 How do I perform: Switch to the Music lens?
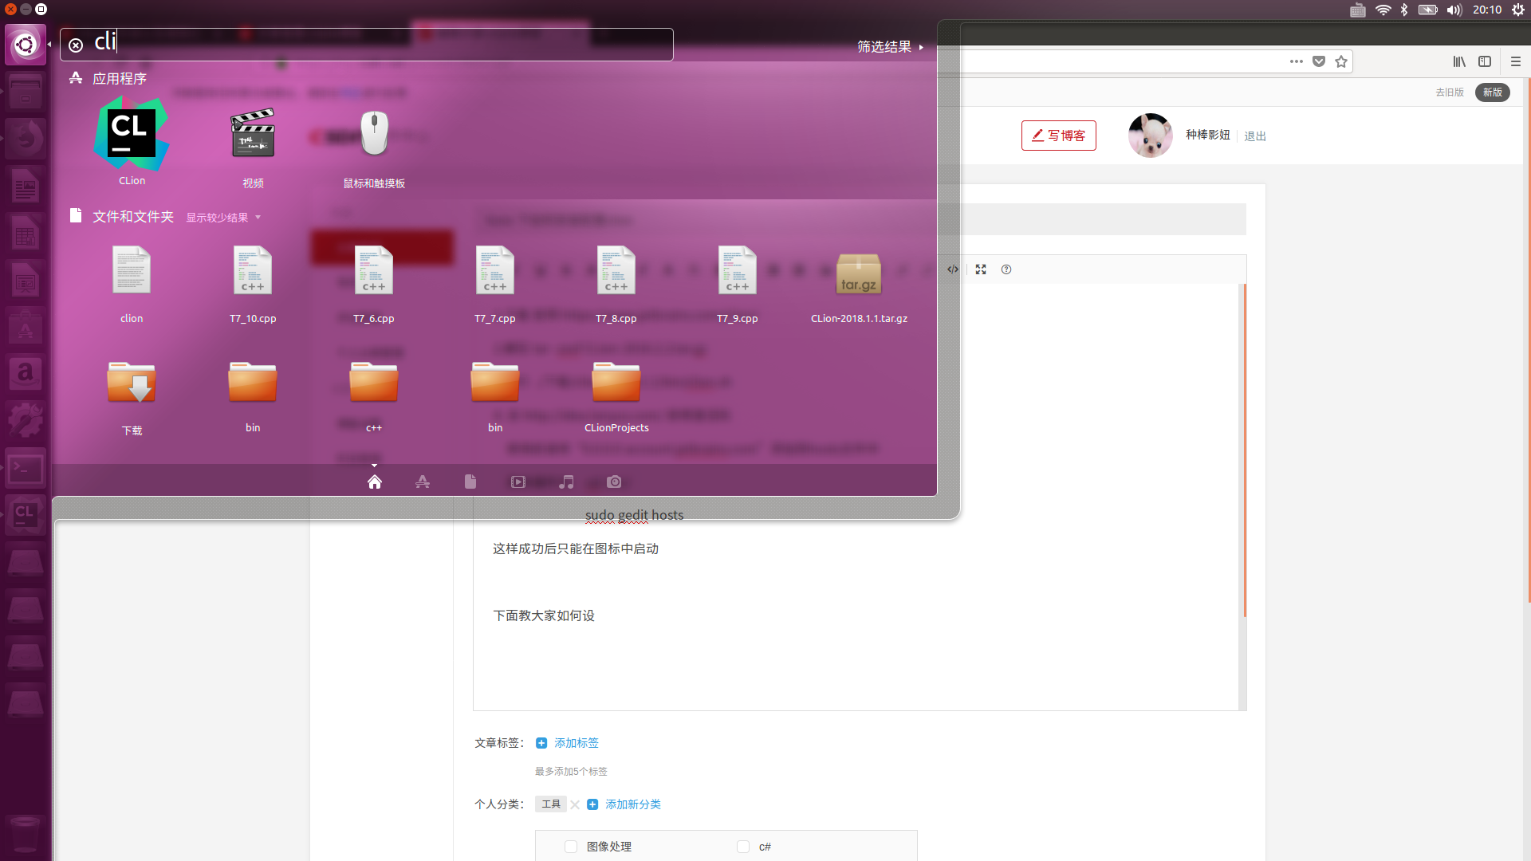point(566,482)
